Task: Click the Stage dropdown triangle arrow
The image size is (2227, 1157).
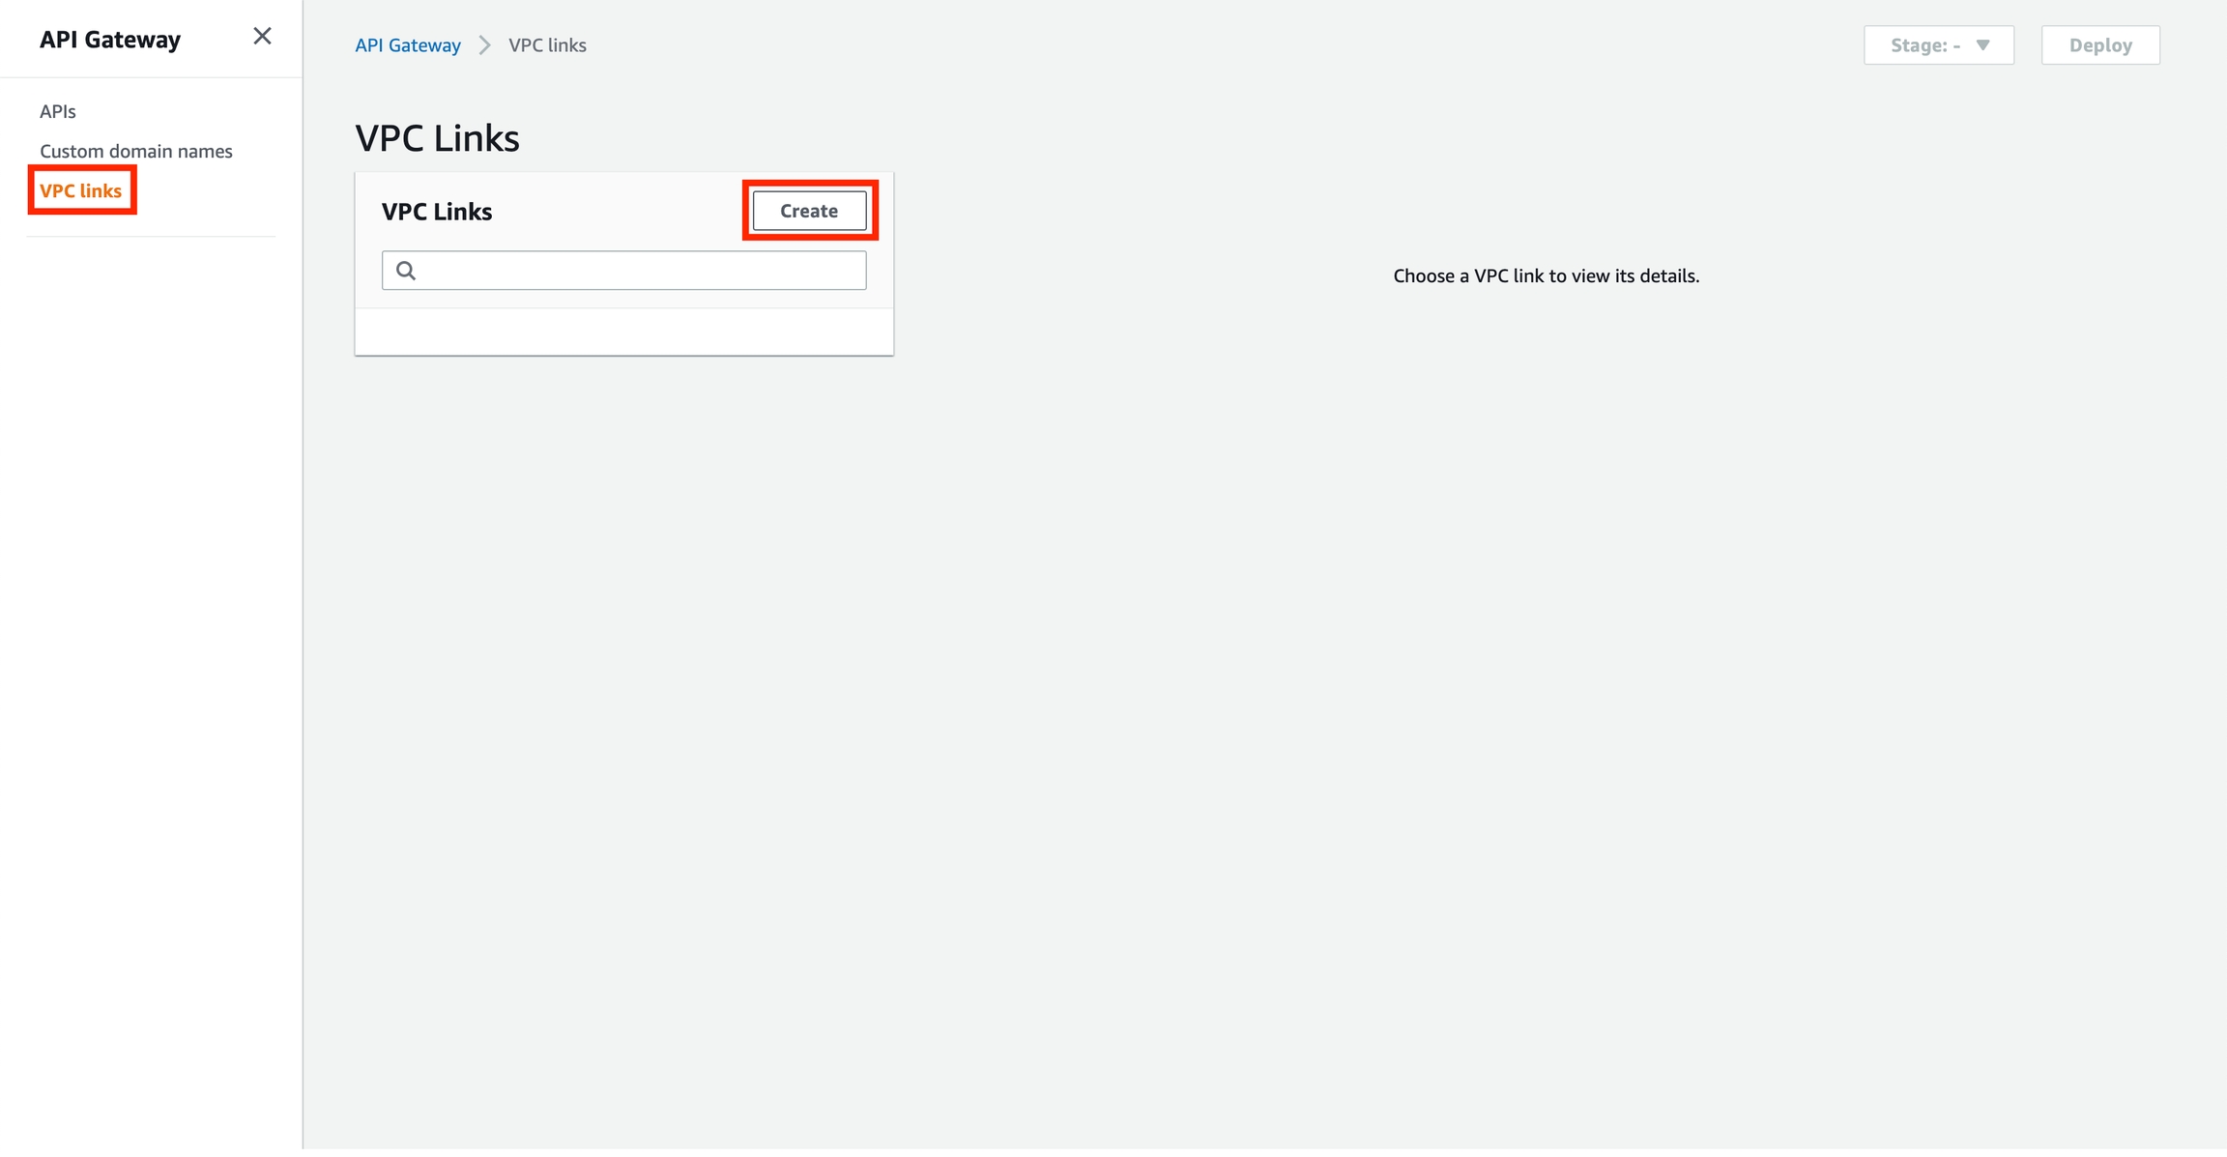Action: click(1982, 45)
